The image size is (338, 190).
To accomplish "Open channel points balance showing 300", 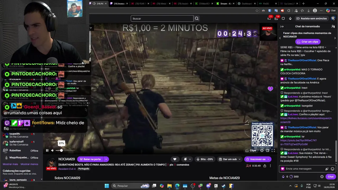I will pos(294,177).
